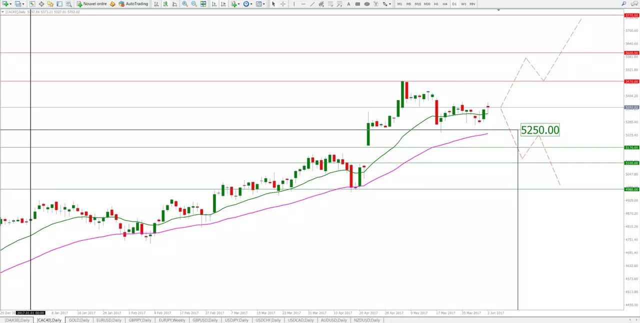Image resolution: width=640 pixels, height=323 pixels.
Task: Show the Market Watch panel
Action: (32, 4)
